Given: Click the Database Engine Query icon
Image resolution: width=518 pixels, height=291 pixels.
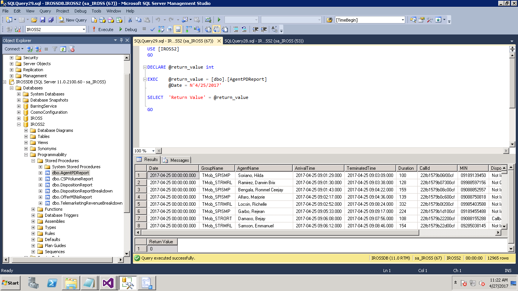Looking at the screenshot, I should coord(94,20).
